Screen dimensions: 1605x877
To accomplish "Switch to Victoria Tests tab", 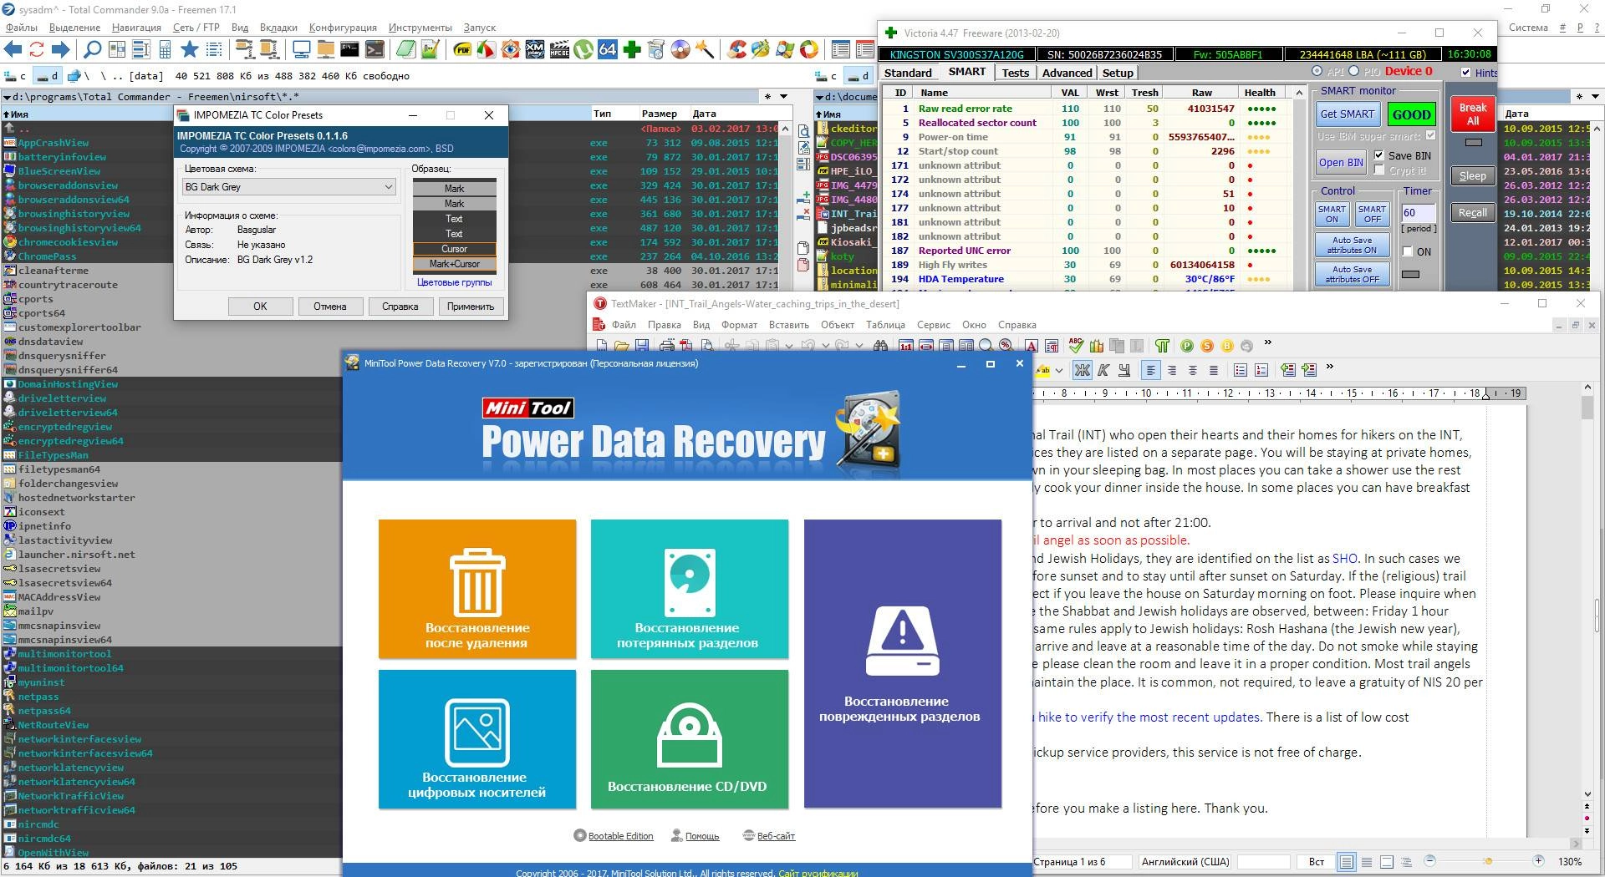I will [x=1015, y=73].
